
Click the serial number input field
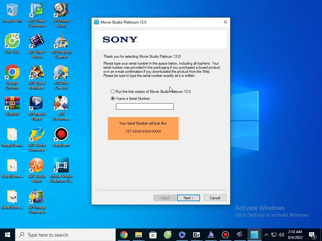point(145,106)
